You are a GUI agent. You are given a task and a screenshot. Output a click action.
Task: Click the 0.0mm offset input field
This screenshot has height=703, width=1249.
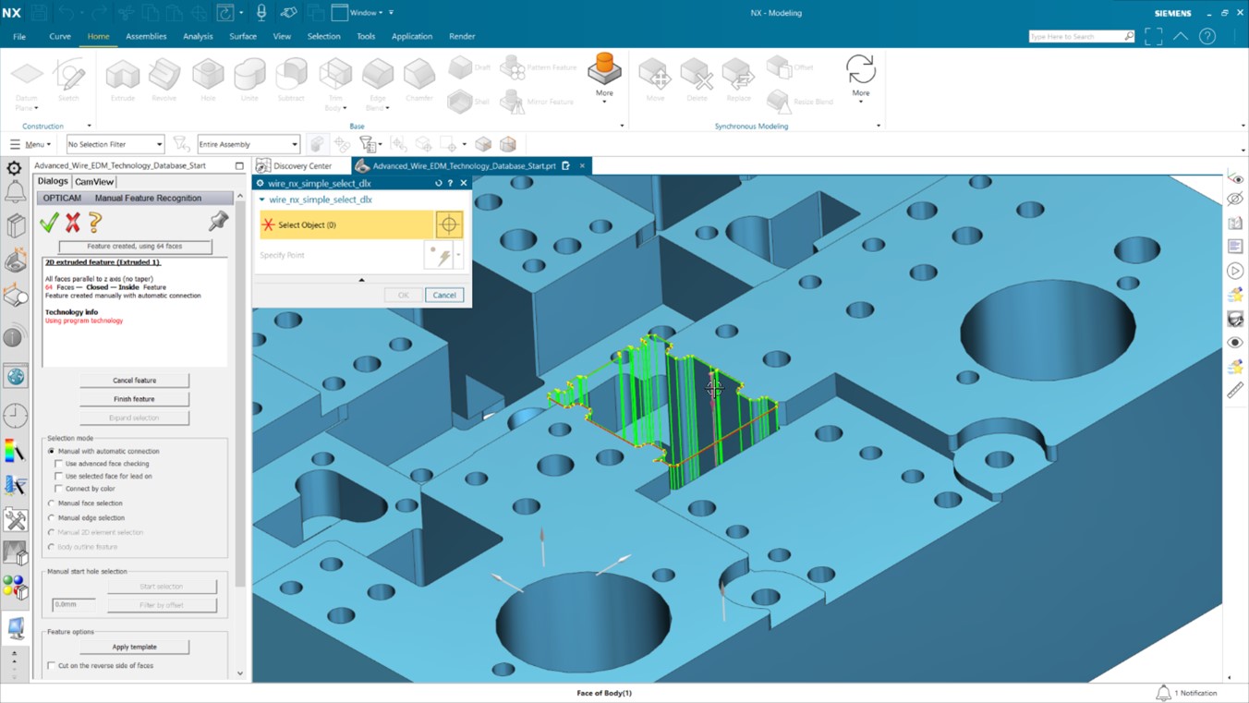coord(73,604)
